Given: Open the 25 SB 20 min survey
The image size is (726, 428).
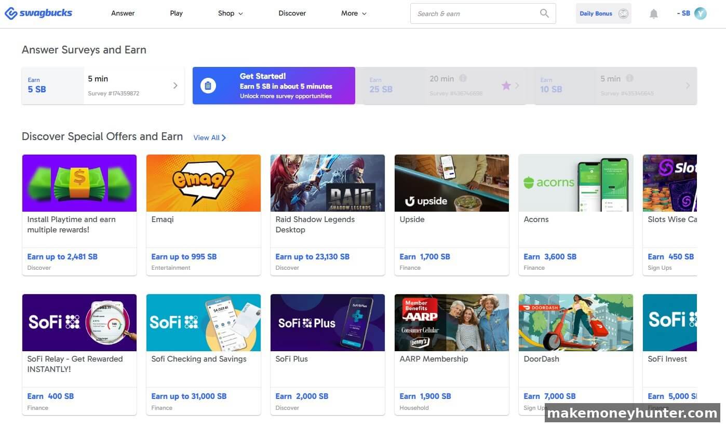Looking at the screenshot, I should click(445, 86).
